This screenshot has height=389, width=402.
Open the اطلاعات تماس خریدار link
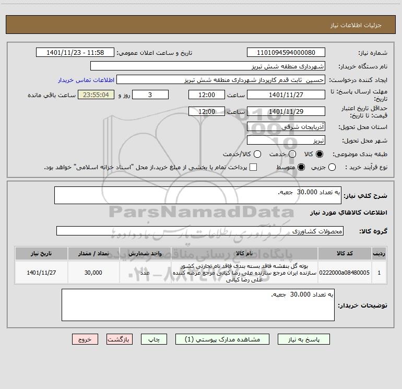(86, 80)
